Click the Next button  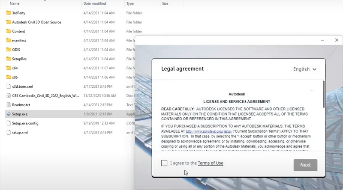click(x=305, y=165)
